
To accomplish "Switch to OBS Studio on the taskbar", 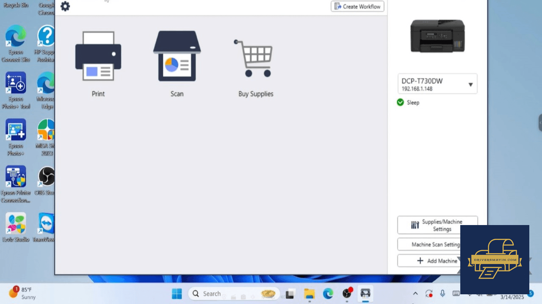I will coord(347,293).
